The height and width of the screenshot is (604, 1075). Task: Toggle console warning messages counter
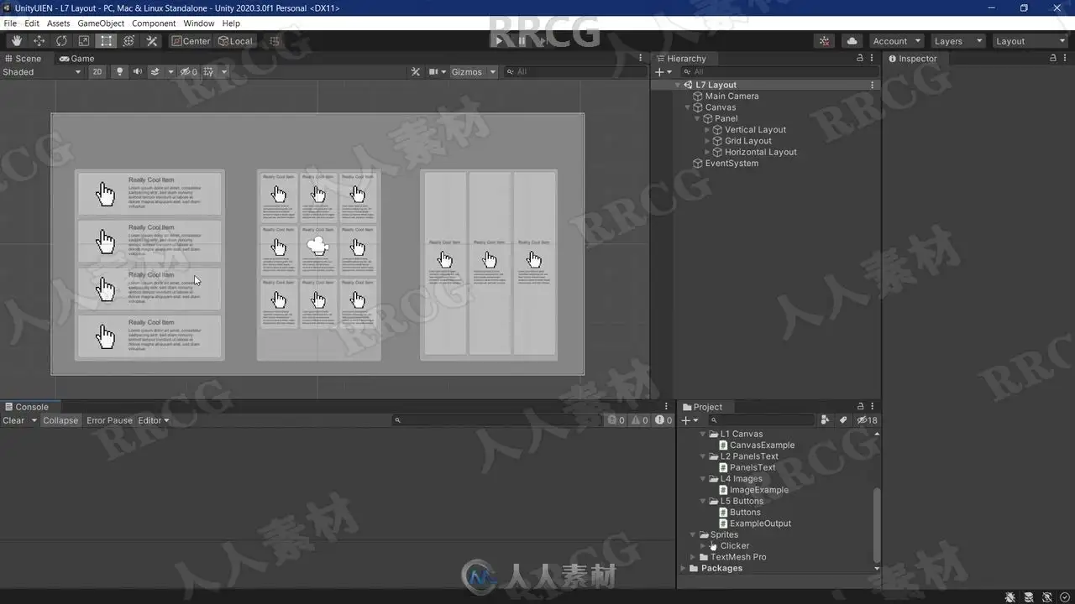640,420
